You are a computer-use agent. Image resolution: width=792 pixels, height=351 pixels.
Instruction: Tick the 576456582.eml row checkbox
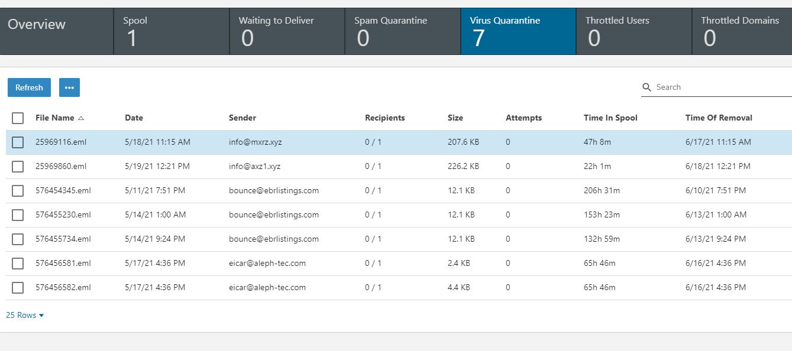18,288
